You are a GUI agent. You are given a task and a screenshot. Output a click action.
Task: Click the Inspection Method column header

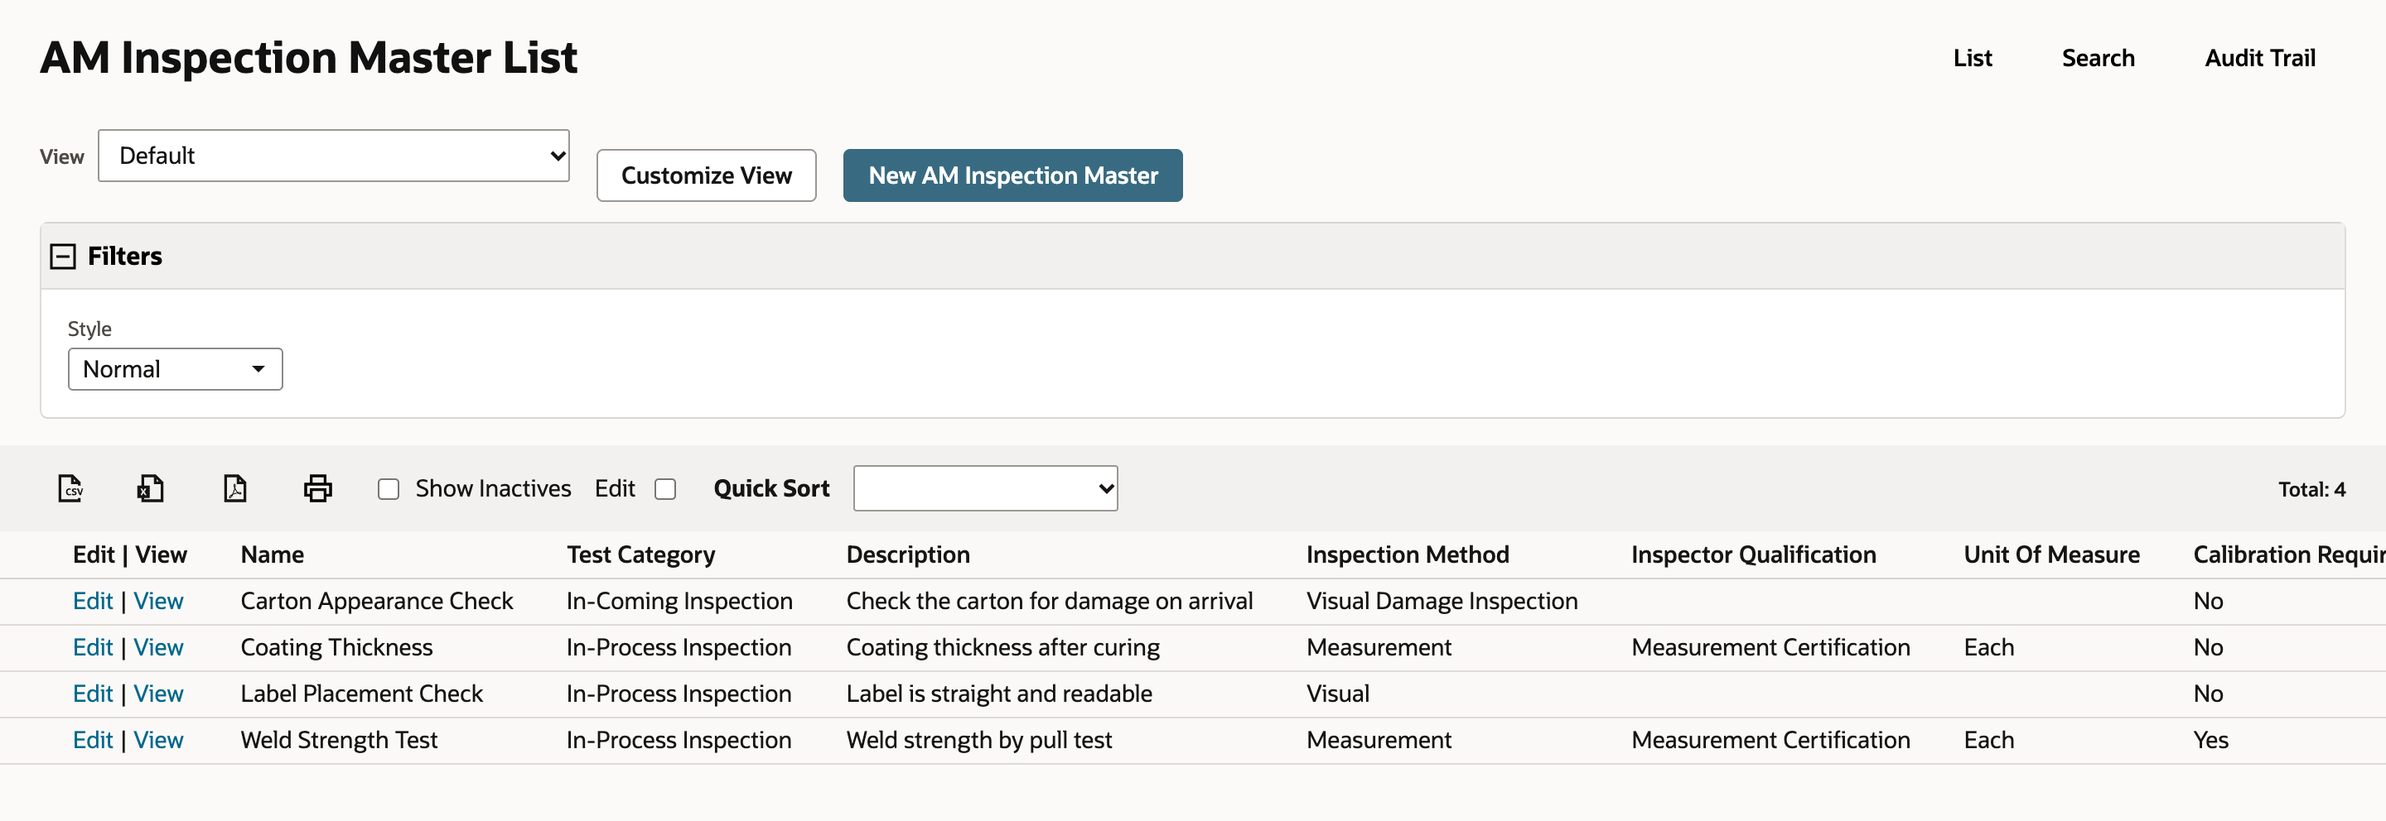(x=1407, y=555)
